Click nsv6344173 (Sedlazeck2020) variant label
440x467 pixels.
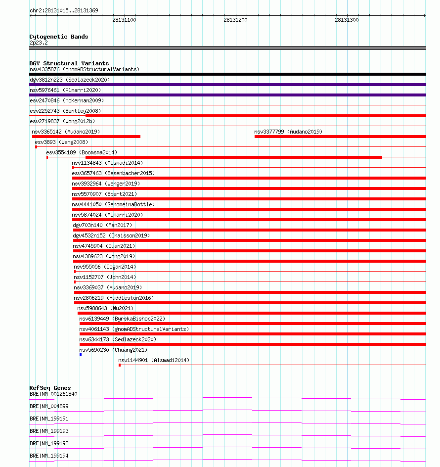118,339
